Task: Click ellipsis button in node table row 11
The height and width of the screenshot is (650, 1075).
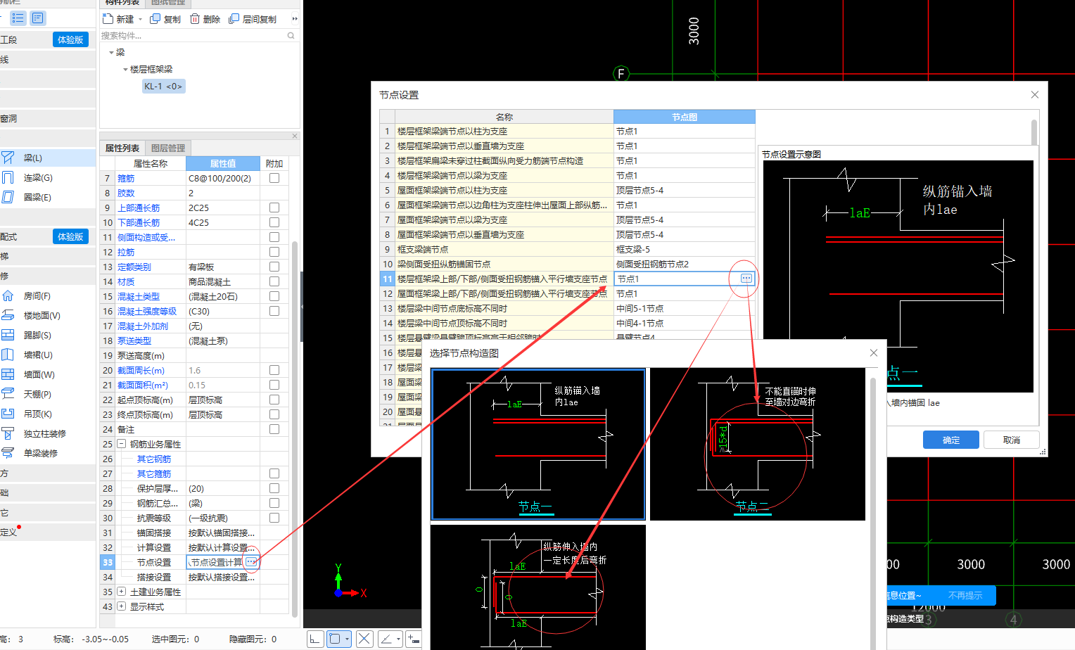Action: (x=746, y=279)
